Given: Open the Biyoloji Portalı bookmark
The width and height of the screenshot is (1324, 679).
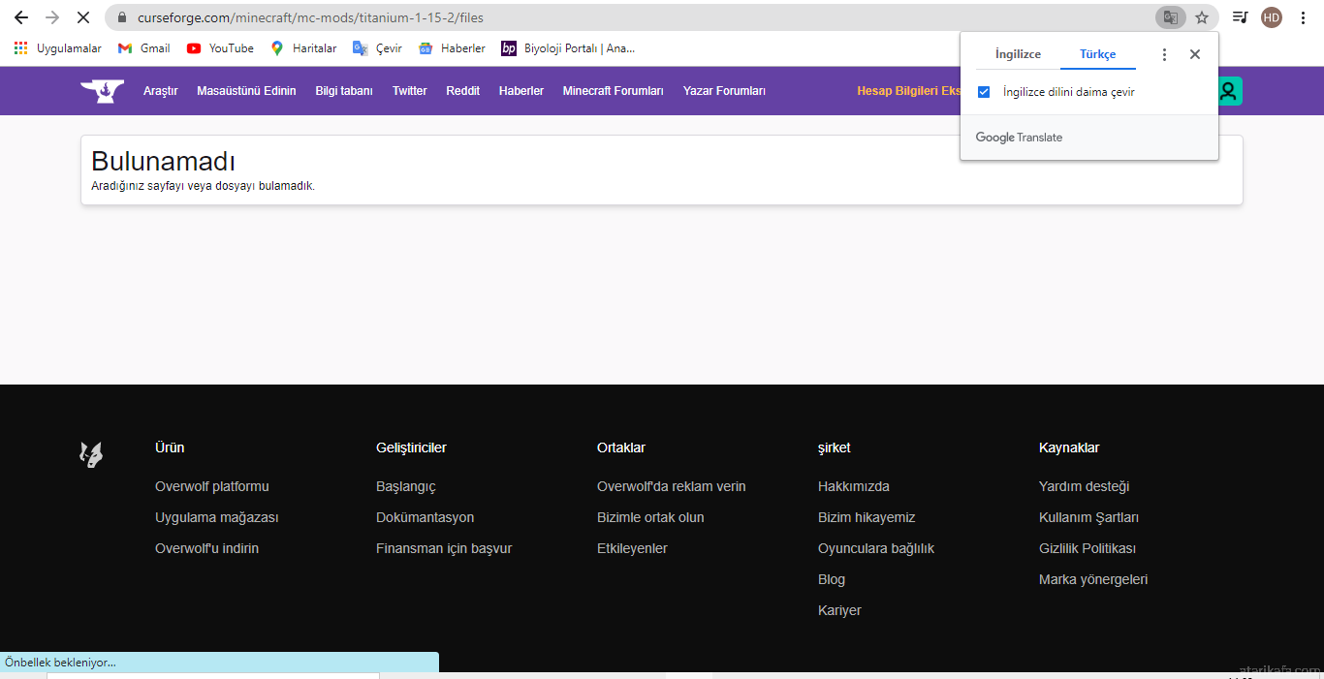Looking at the screenshot, I should click(x=568, y=48).
